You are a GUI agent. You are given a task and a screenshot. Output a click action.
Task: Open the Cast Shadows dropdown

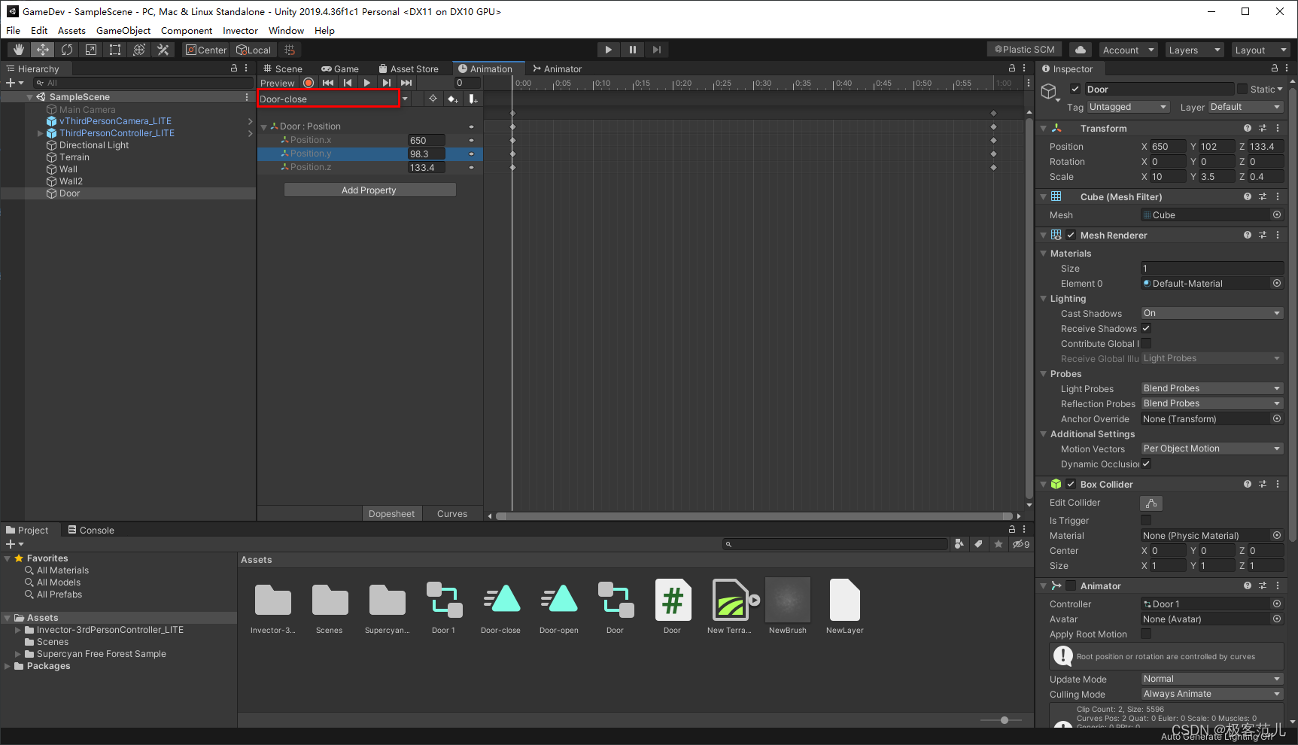point(1212,314)
